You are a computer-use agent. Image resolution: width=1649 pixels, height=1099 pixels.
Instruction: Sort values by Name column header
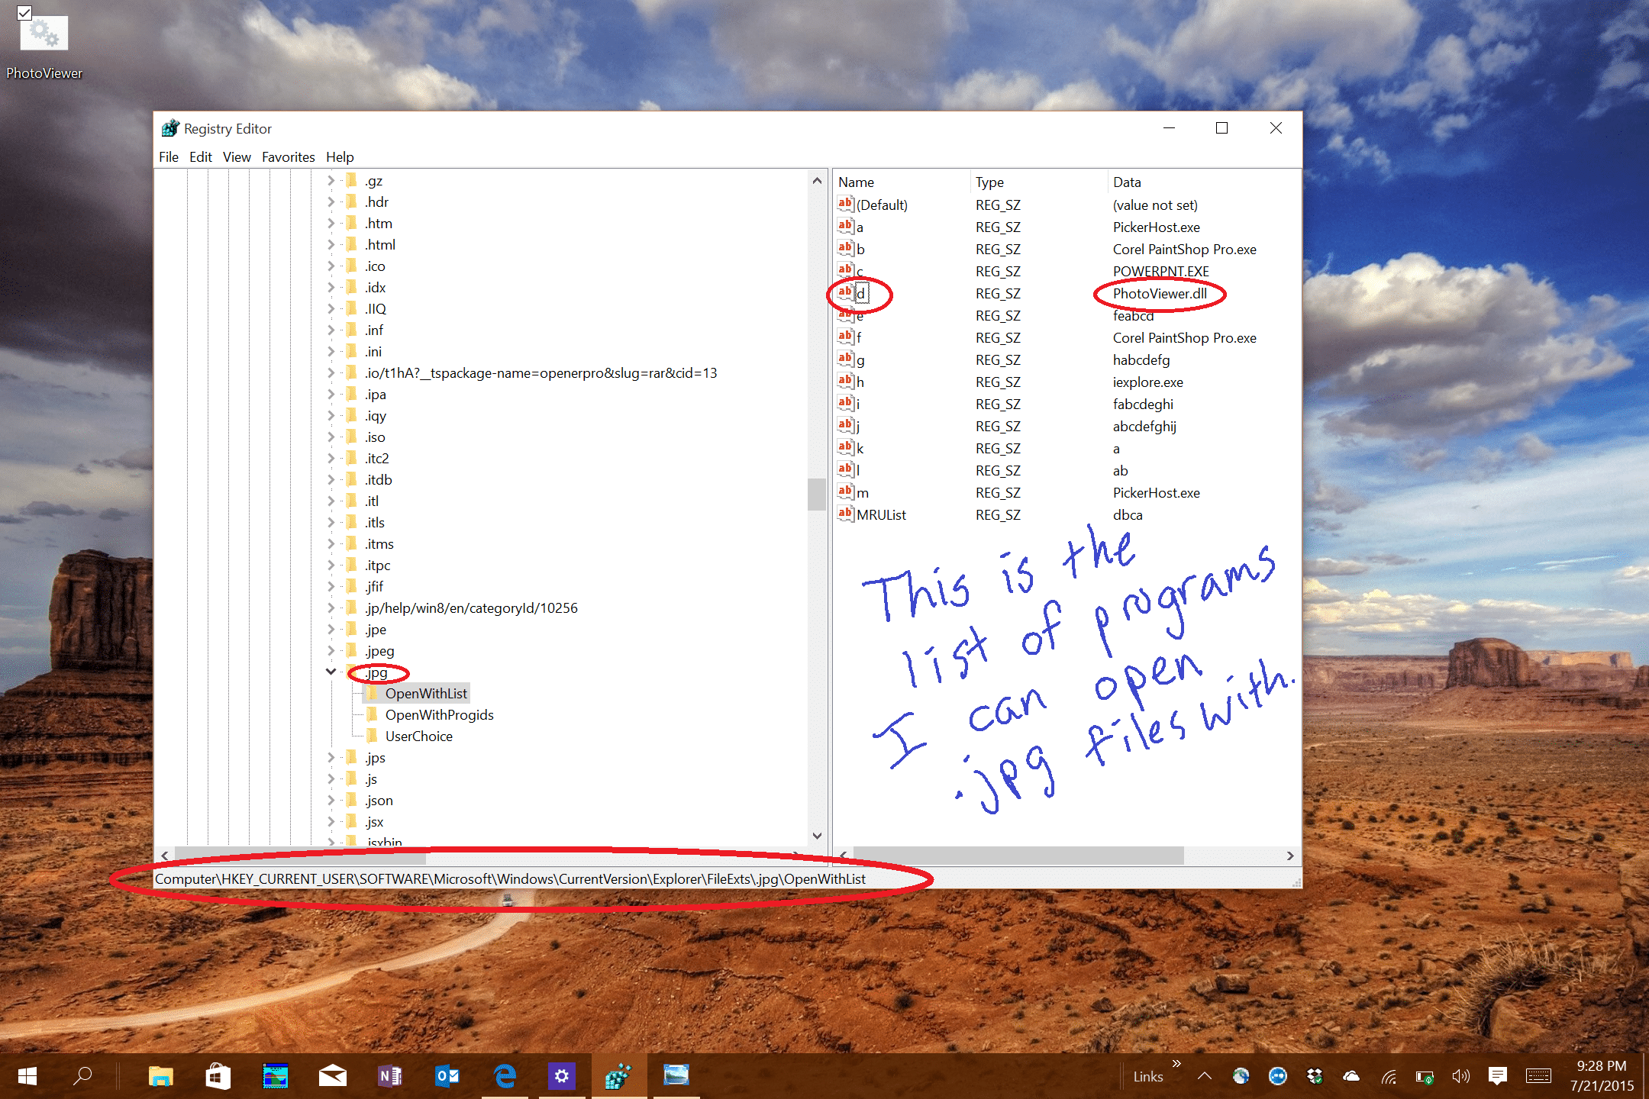point(902,182)
